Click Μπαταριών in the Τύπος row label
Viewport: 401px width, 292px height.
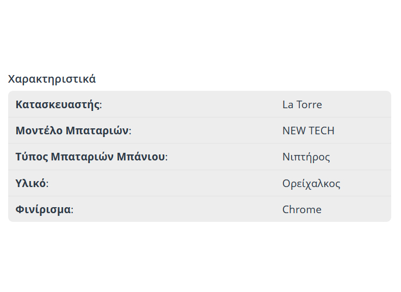[x=82, y=157]
